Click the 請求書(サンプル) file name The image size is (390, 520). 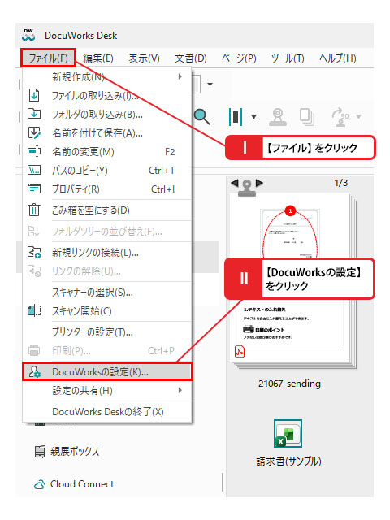[x=288, y=461]
